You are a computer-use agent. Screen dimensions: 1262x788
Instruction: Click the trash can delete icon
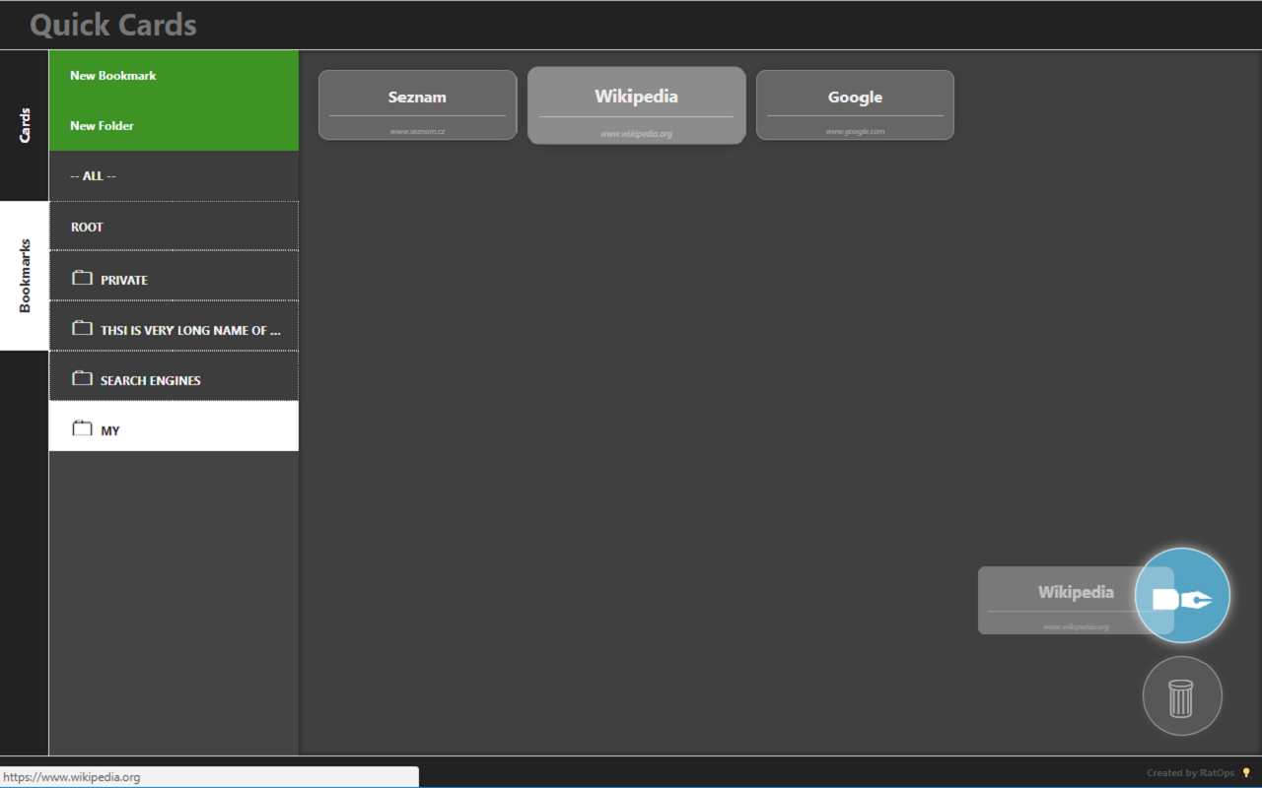1182,696
